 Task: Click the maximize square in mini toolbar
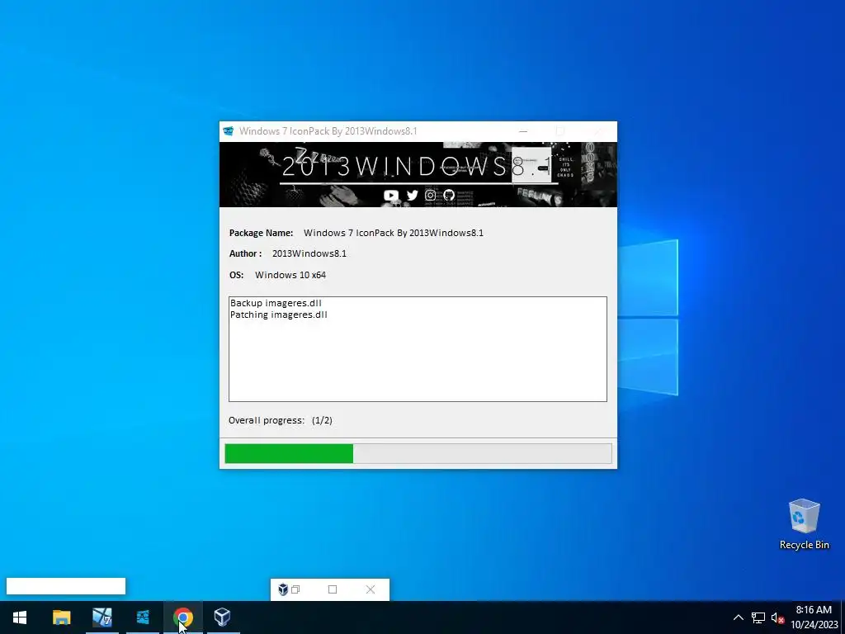tap(333, 589)
